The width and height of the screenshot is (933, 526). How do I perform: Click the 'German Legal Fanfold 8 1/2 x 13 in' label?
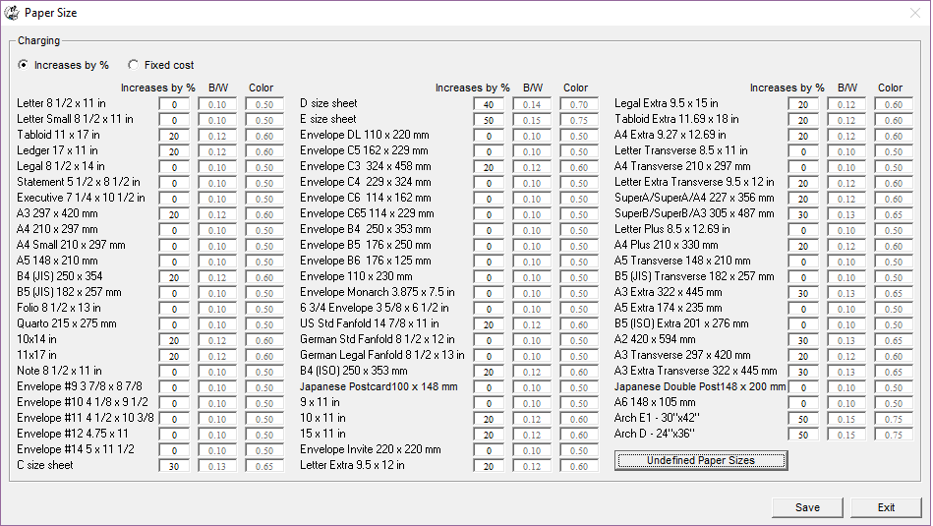(x=382, y=355)
